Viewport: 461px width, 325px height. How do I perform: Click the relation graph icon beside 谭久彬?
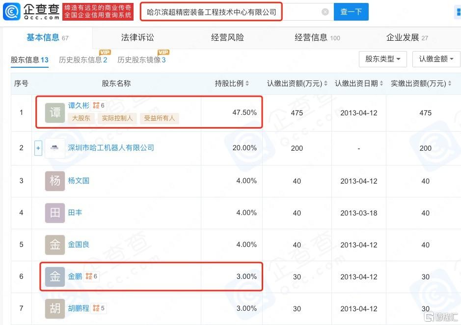96,106
